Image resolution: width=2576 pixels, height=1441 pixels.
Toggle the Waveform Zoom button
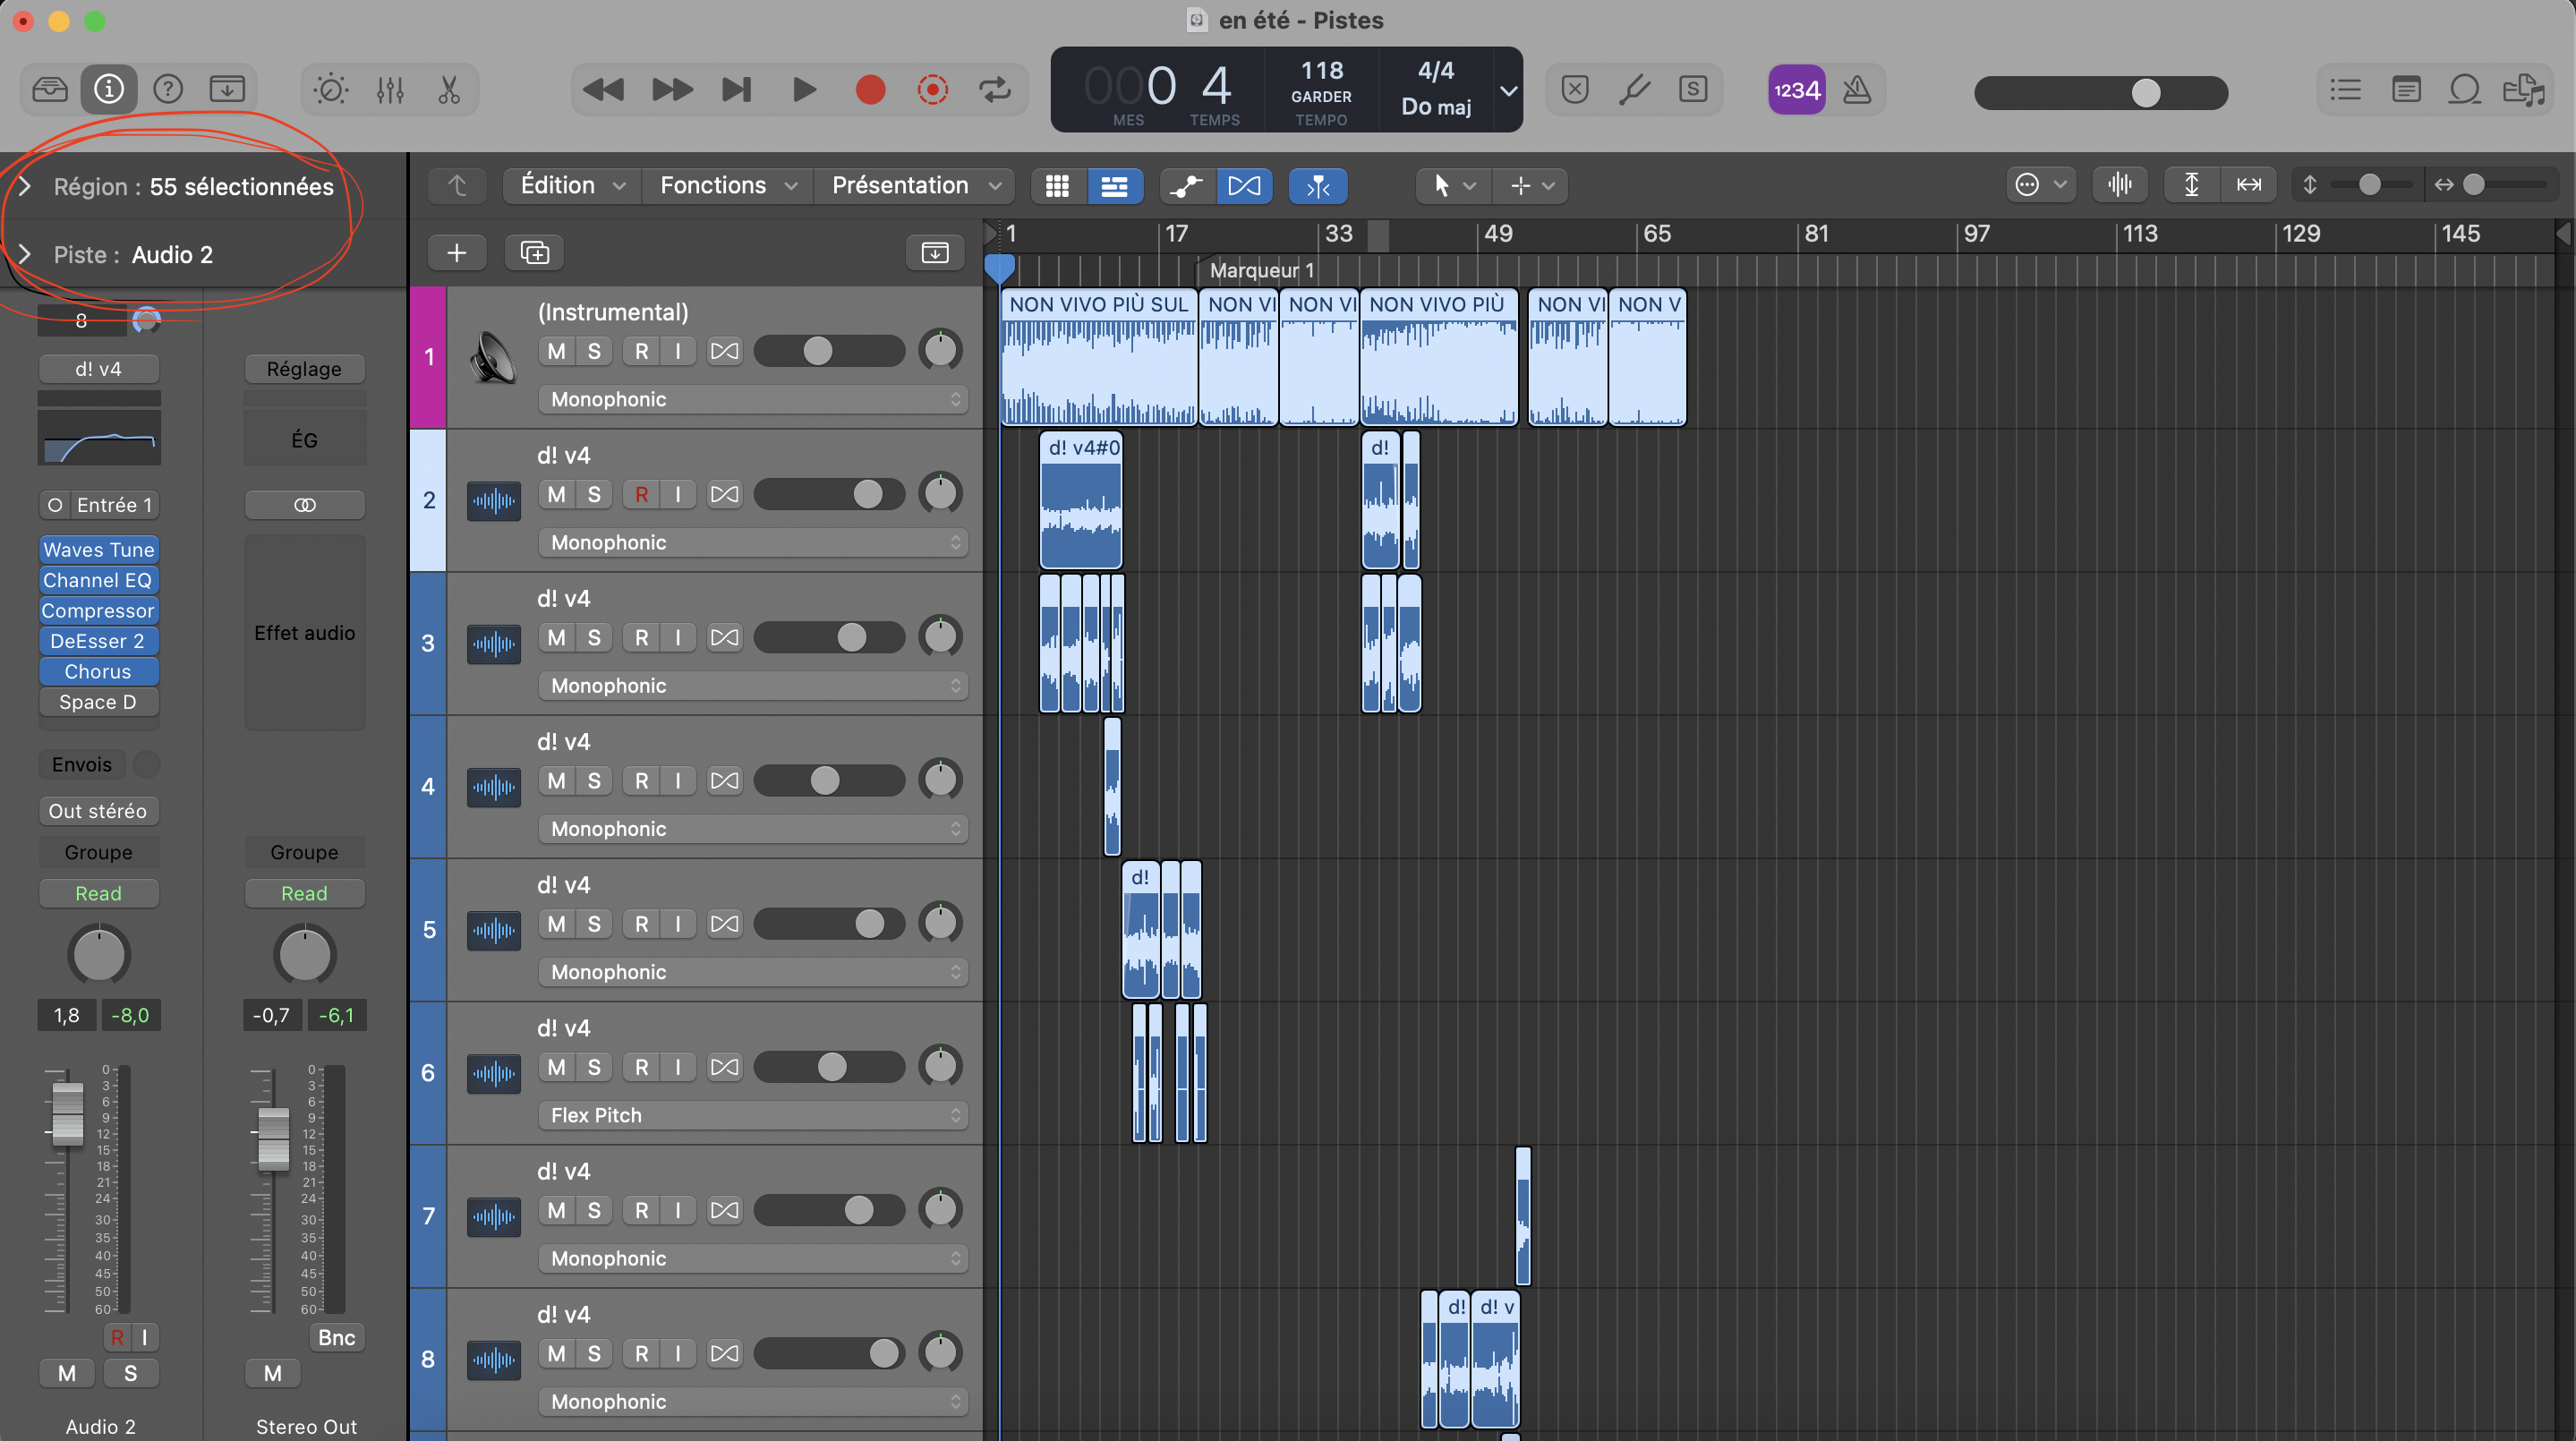pyautogui.click(x=2119, y=185)
